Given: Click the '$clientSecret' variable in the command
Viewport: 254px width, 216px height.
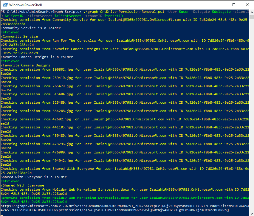Looking at the screenshot, I should 68,16.
